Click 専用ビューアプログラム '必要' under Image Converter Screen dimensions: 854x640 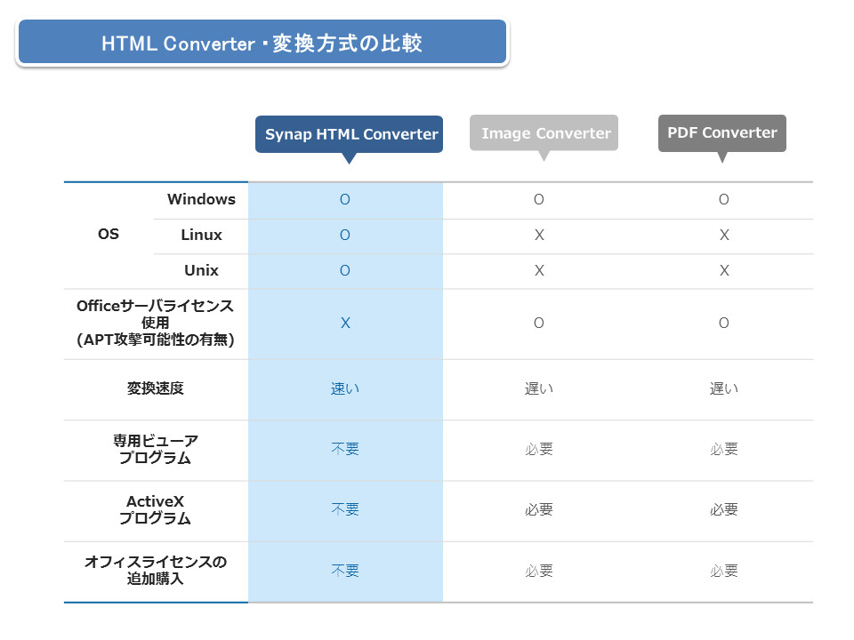coord(539,449)
